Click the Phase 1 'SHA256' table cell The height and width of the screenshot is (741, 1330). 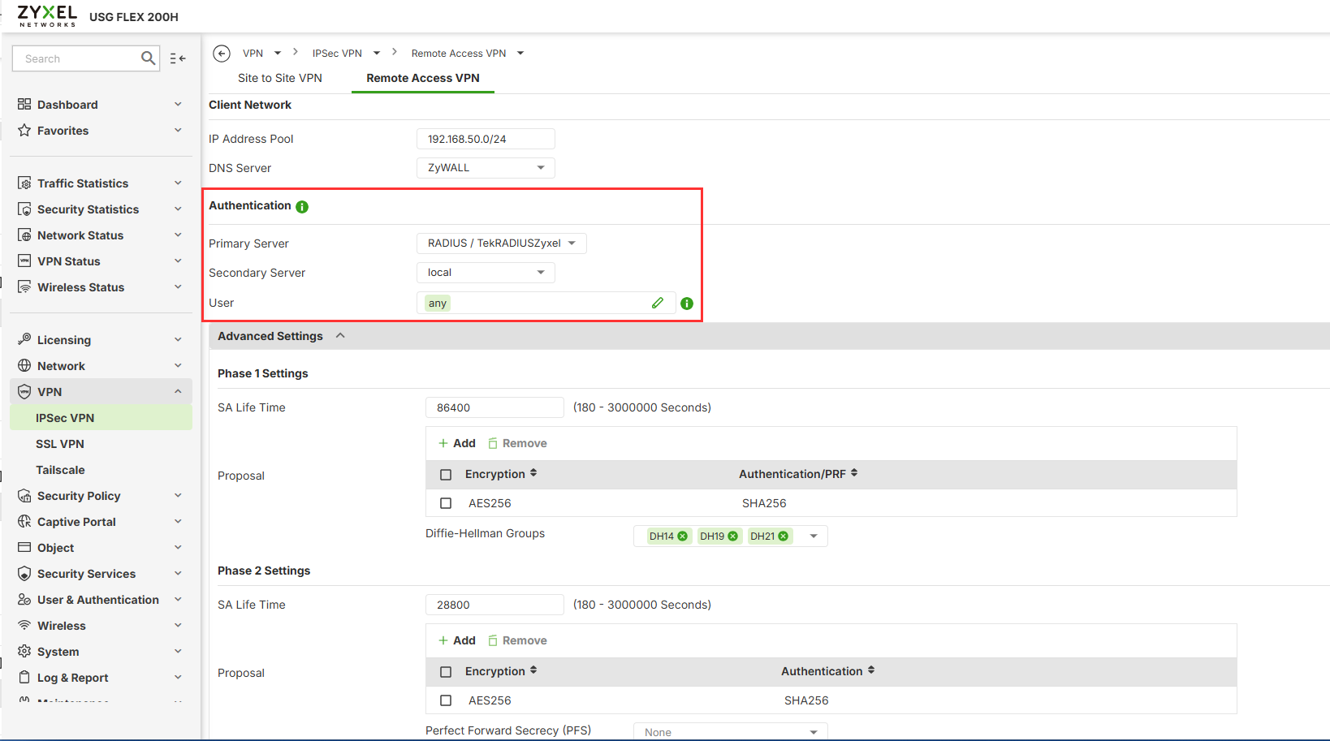pyautogui.click(x=764, y=503)
